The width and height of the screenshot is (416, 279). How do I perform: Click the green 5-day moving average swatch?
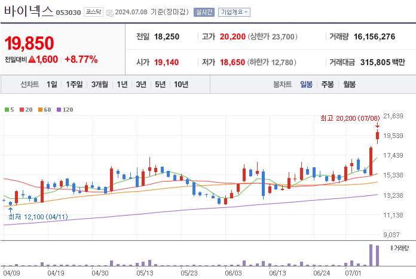(x=7, y=109)
